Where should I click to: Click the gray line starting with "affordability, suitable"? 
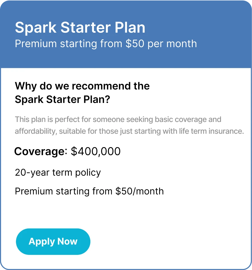tap(129, 131)
